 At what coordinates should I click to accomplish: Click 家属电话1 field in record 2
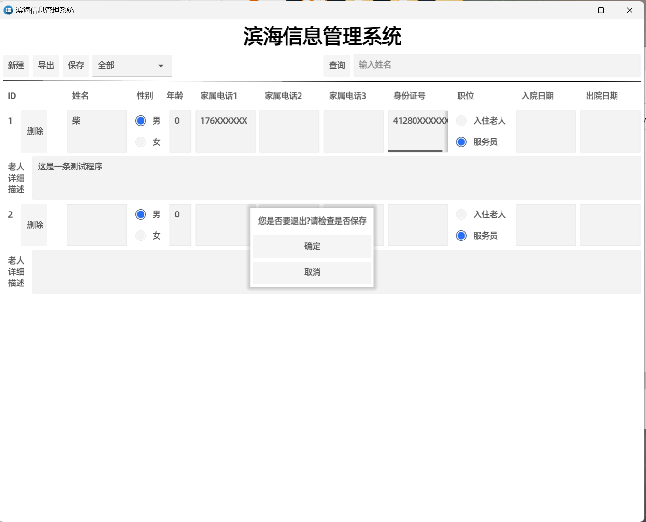[x=222, y=225]
